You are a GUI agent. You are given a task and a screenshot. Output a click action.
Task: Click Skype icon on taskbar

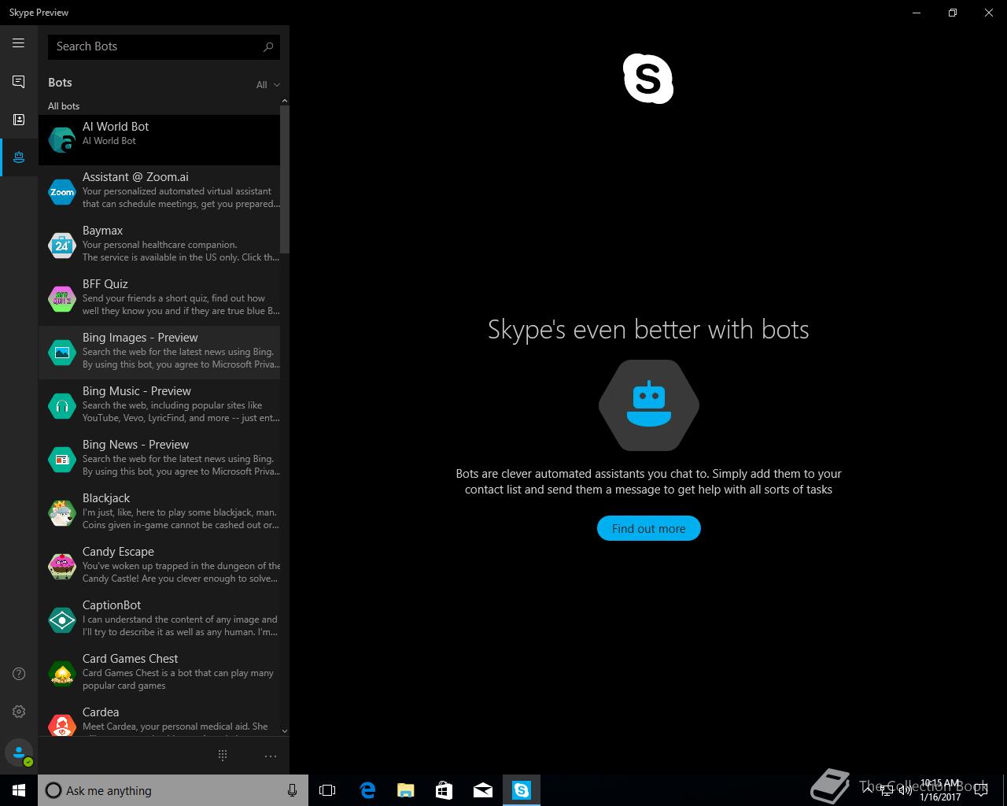click(522, 790)
